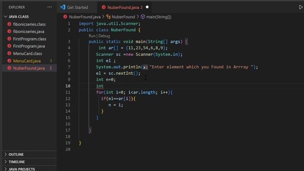Click the class symbol icon in breadcrumb
The image size is (304, 171).
point(108,17)
